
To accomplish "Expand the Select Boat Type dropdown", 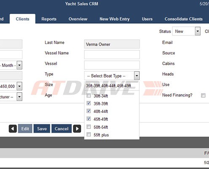I will click(x=112, y=76).
